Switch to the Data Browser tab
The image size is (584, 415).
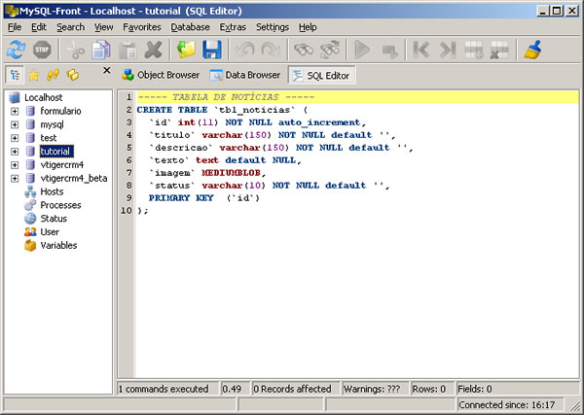[244, 75]
